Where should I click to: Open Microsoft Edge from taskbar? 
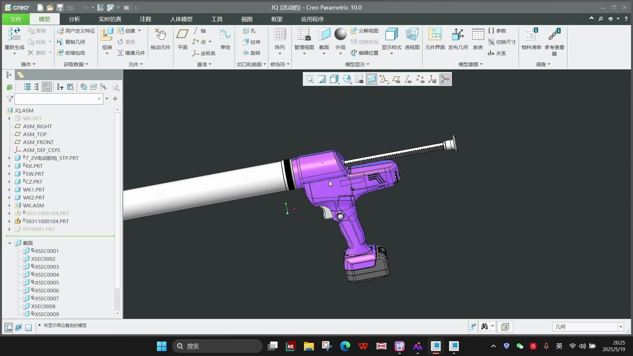pos(345,346)
